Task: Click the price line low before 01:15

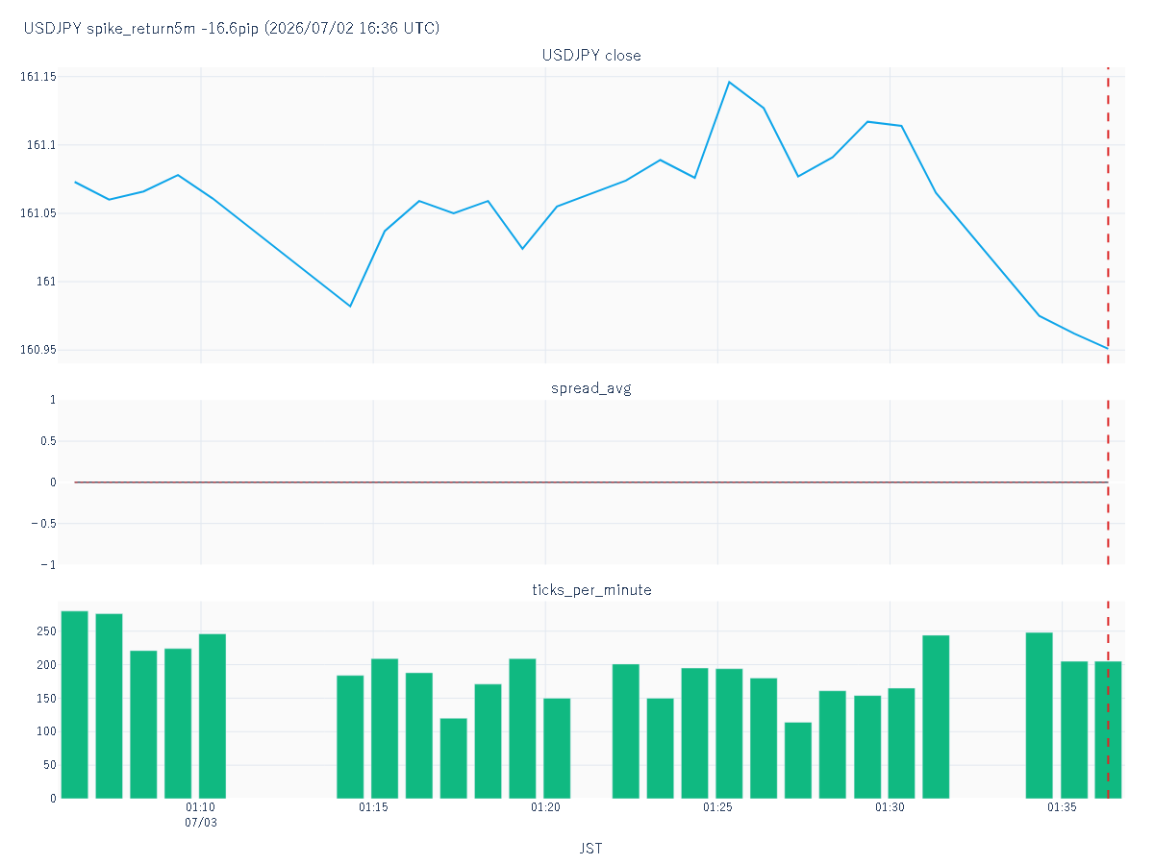Action: pos(350,306)
